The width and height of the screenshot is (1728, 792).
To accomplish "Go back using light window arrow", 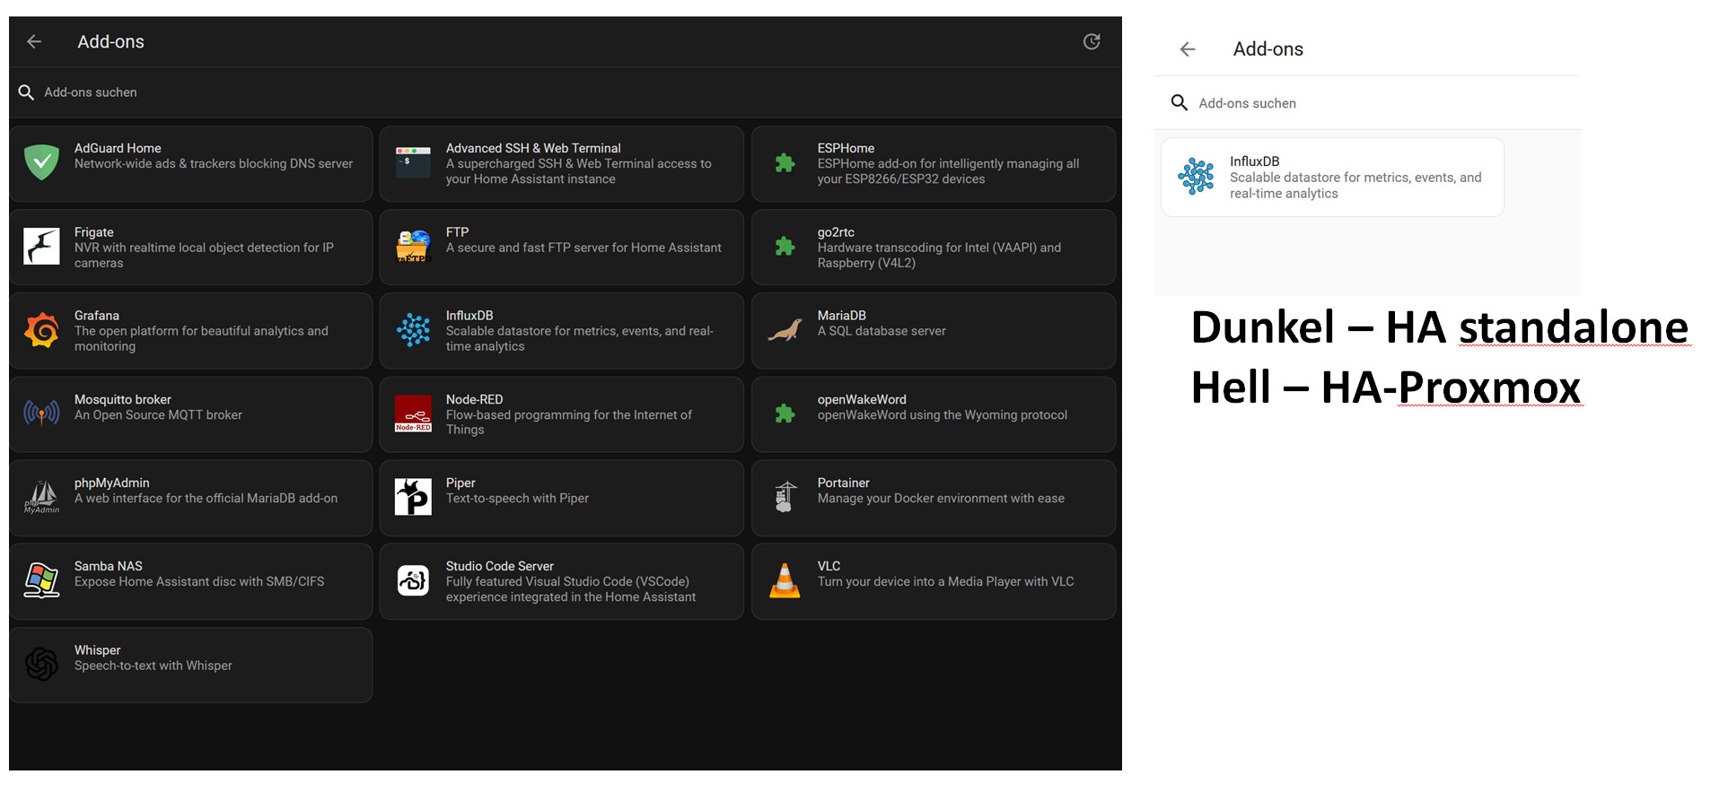I will 1188,49.
